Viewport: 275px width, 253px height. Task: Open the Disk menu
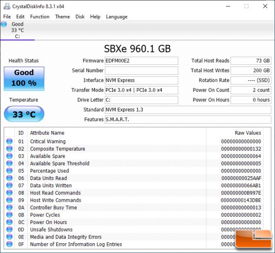[x=80, y=17]
